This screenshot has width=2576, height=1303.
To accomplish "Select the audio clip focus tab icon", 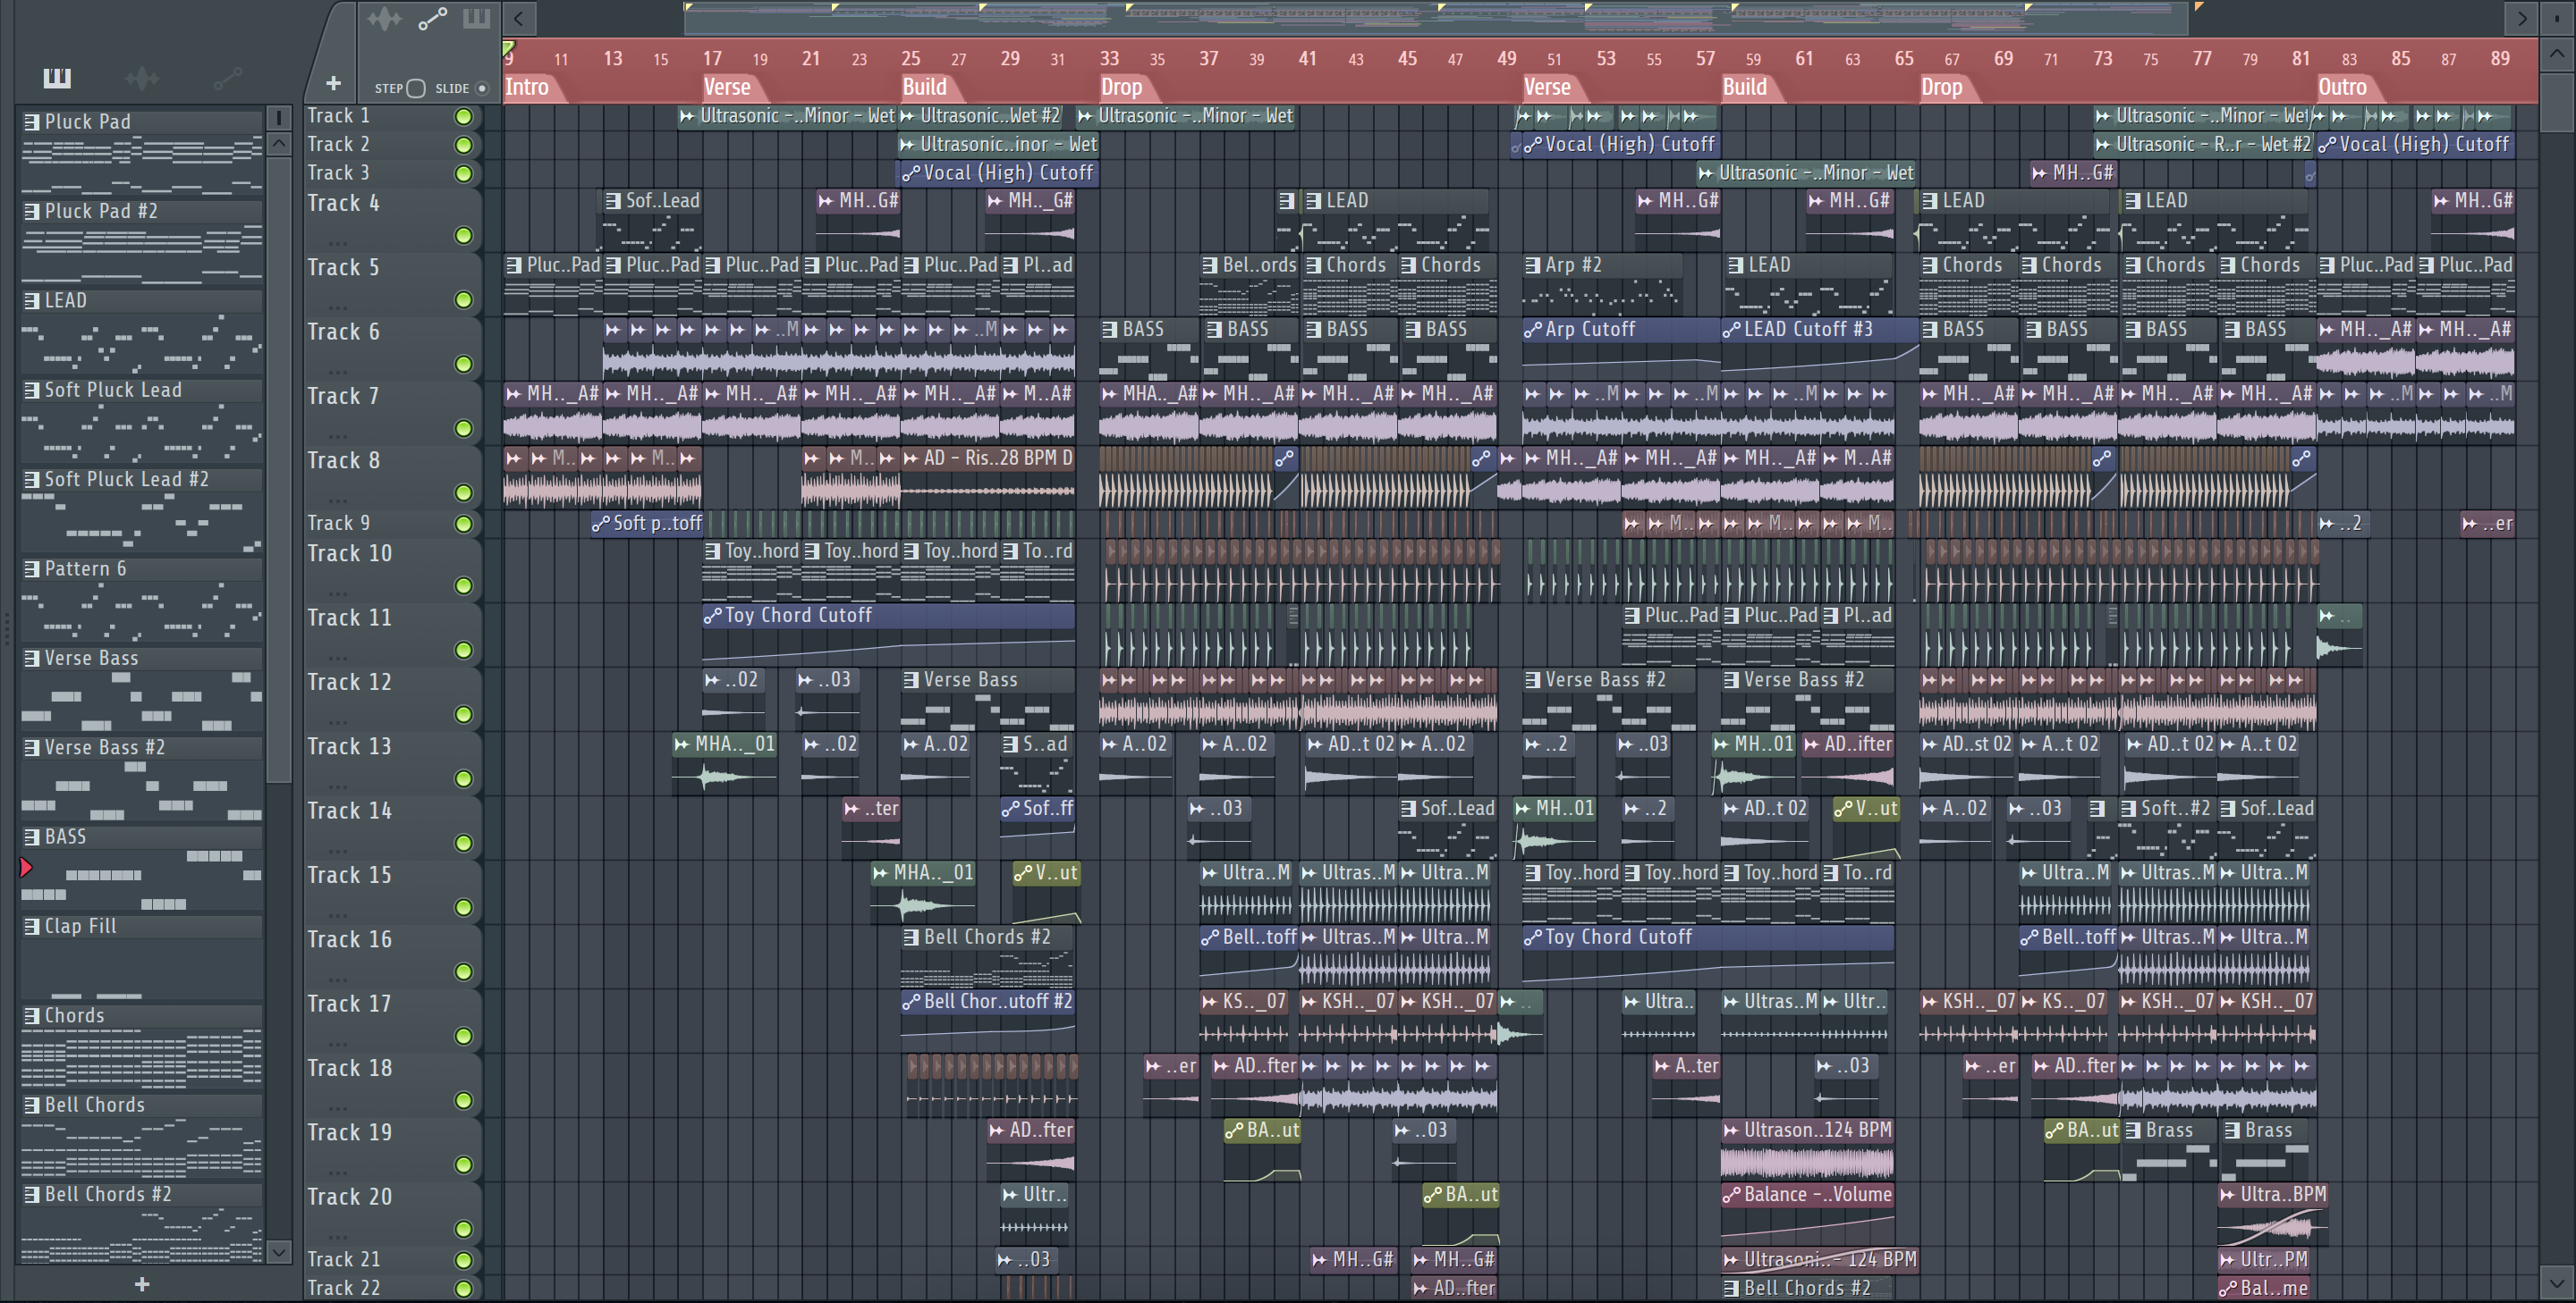I will point(384,19).
